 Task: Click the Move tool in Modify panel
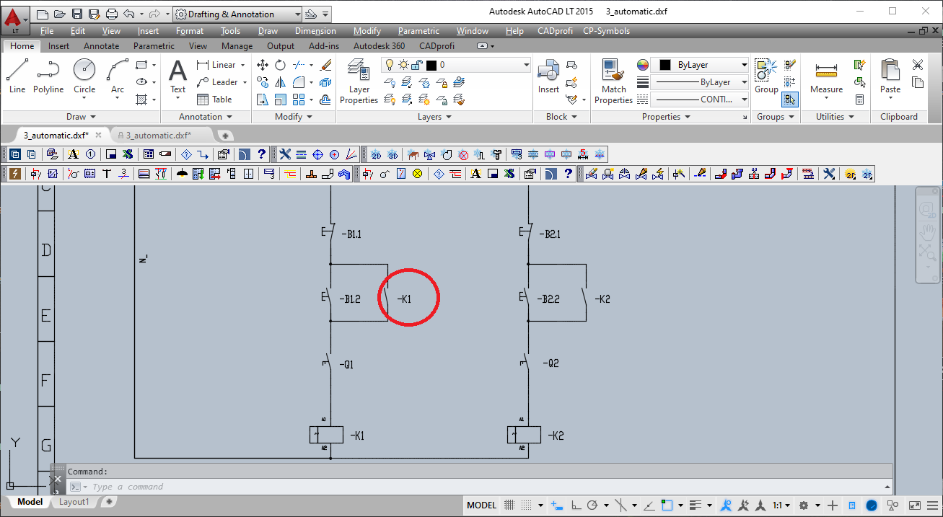[x=263, y=65]
